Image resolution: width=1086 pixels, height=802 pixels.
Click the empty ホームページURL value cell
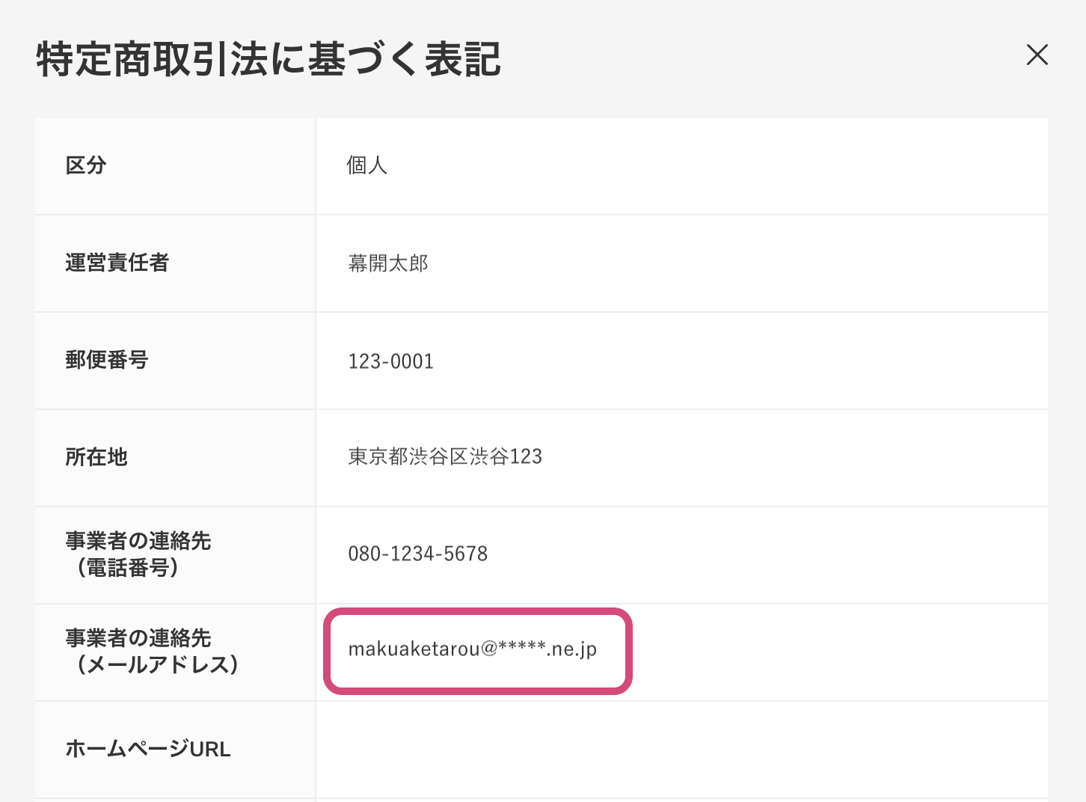pyautogui.click(x=681, y=749)
